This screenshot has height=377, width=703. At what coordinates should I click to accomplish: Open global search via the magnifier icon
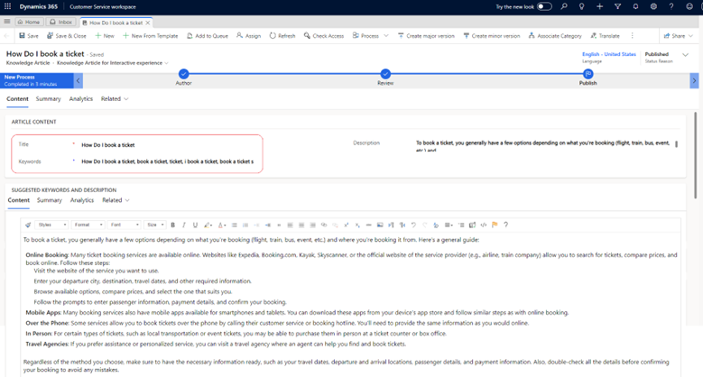click(x=563, y=6)
